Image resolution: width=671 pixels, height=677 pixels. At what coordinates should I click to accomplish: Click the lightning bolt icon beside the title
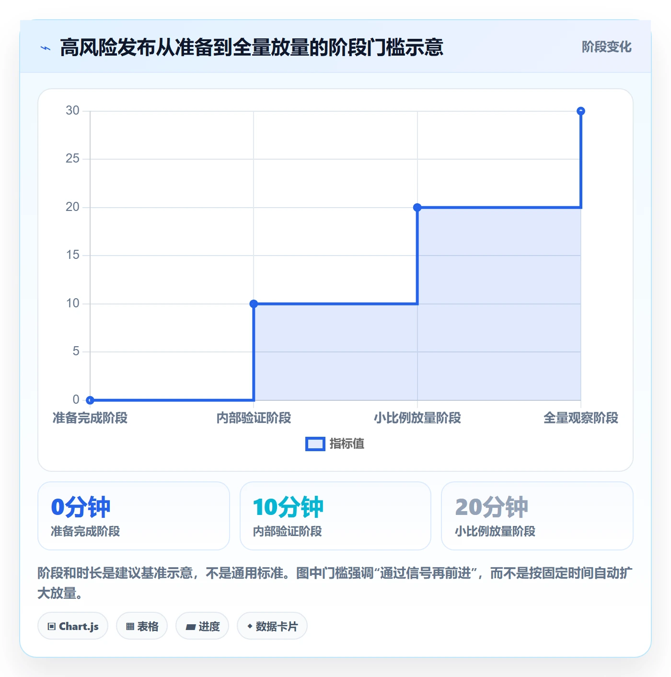click(x=46, y=48)
